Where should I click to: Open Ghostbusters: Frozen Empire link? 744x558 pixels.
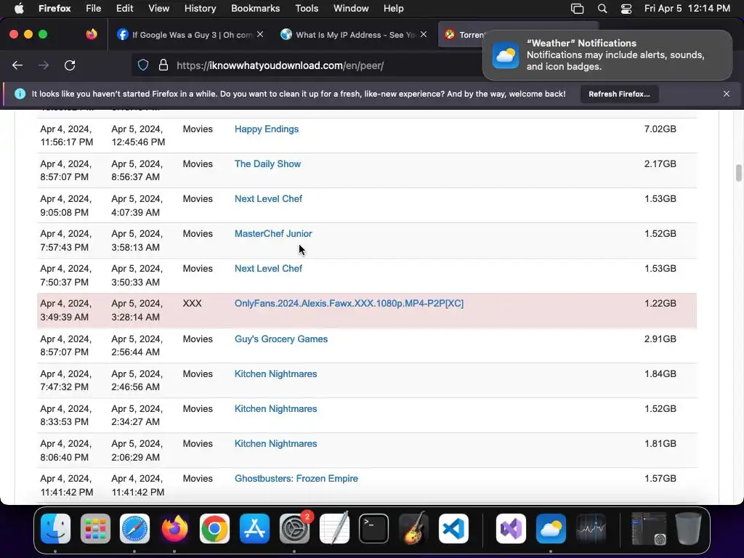tap(296, 478)
